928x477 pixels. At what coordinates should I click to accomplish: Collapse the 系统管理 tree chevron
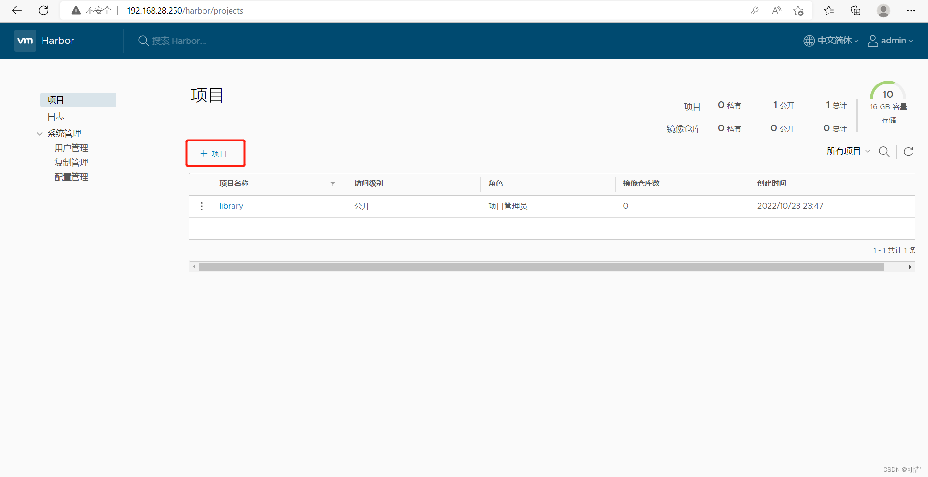click(x=40, y=134)
